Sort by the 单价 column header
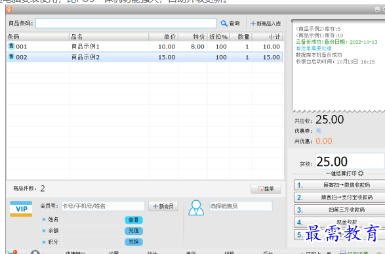Image resolution: width=385 pixels, height=254 pixels. 163,37
